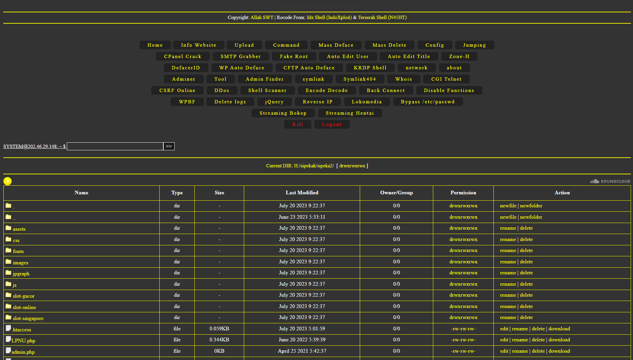Select the Upload menu item
The width and height of the screenshot is (633, 360).
244,45
